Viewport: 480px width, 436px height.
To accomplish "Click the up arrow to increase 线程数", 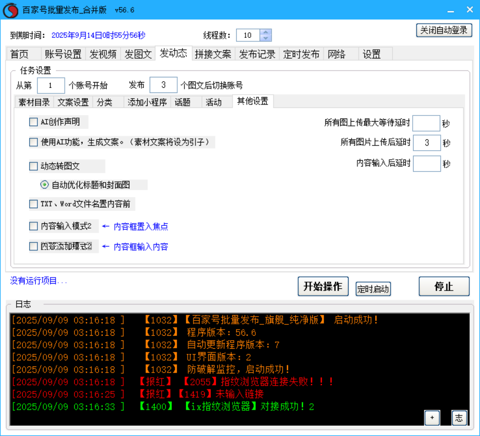I will tap(265, 32).
